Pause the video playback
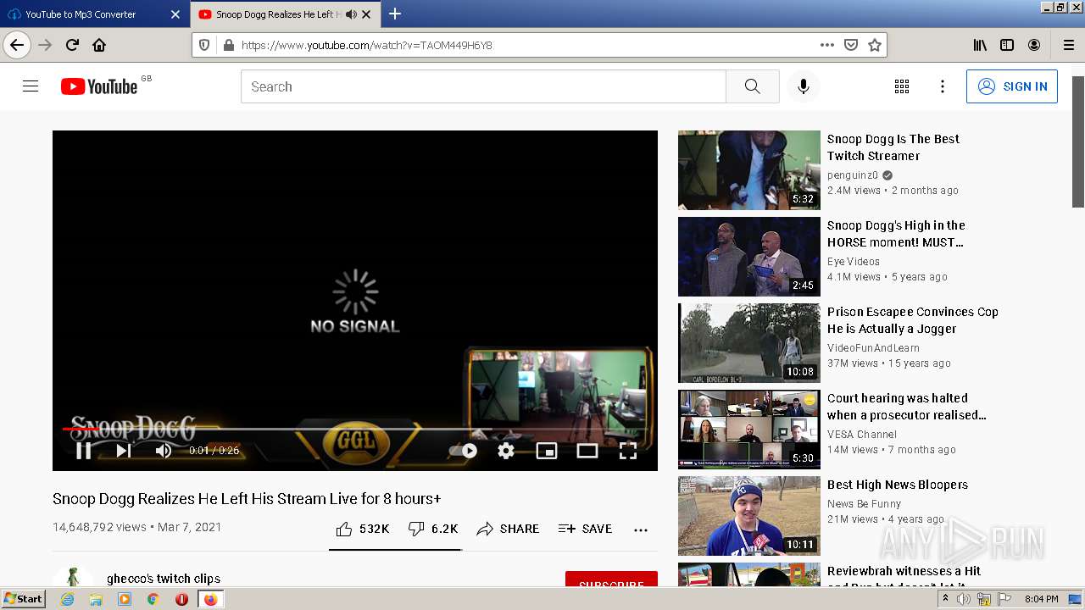Screen dimensions: 1085x610 coord(83,451)
